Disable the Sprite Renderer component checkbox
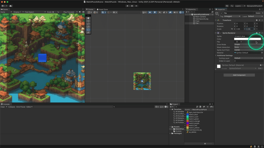The height and width of the screenshot is (148, 264). tap(221, 33)
